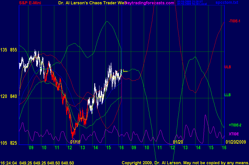Select the 21:30 UT timestamp
This screenshot has height=165, width=249.
pos(190,2)
